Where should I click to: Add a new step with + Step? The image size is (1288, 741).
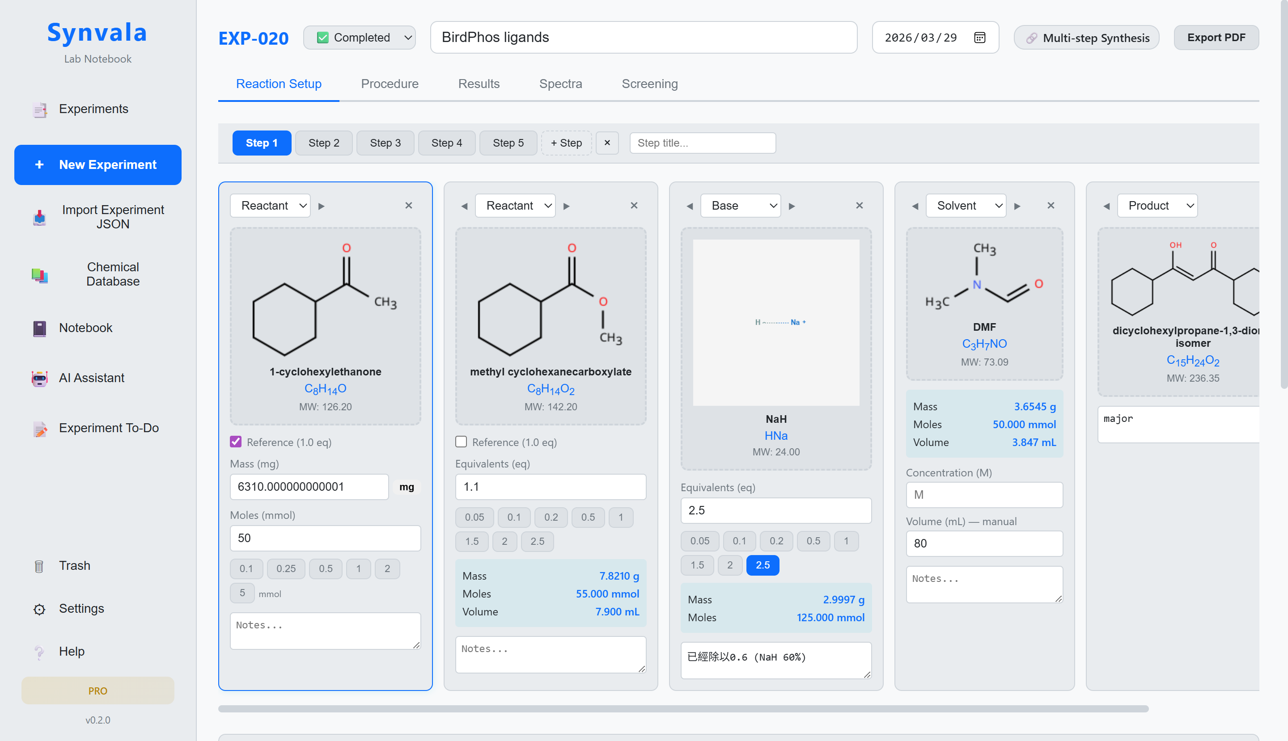(x=566, y=143)
